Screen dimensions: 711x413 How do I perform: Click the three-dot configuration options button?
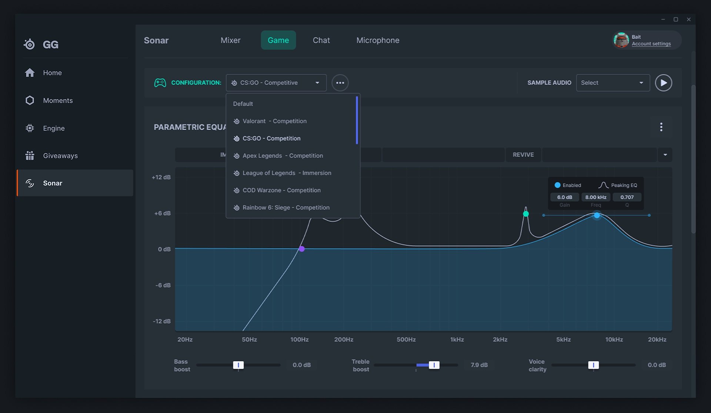(340, 83)
